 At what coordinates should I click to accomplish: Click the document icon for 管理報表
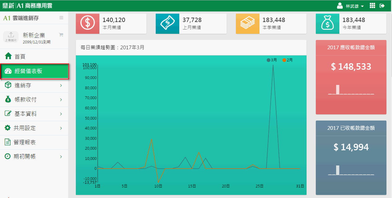point(8,142)
